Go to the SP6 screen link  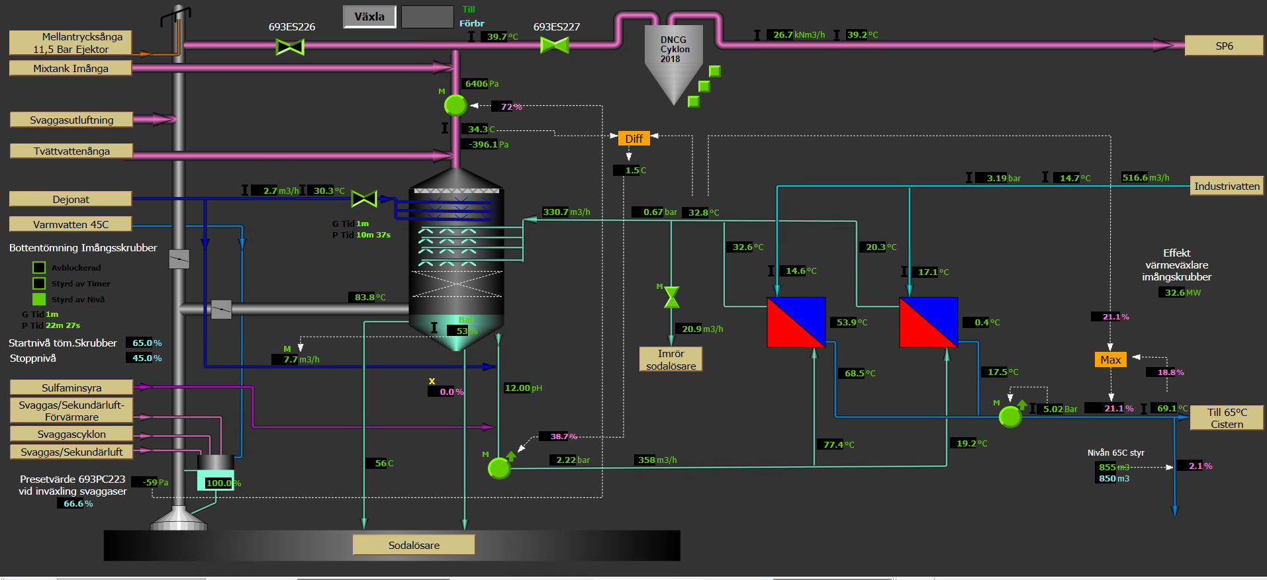1223,46
